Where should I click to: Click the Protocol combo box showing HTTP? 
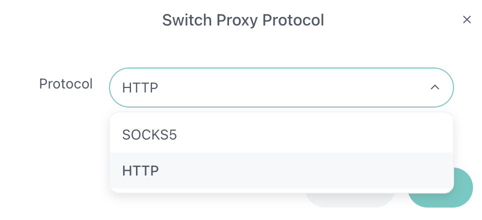coord(281,87)
